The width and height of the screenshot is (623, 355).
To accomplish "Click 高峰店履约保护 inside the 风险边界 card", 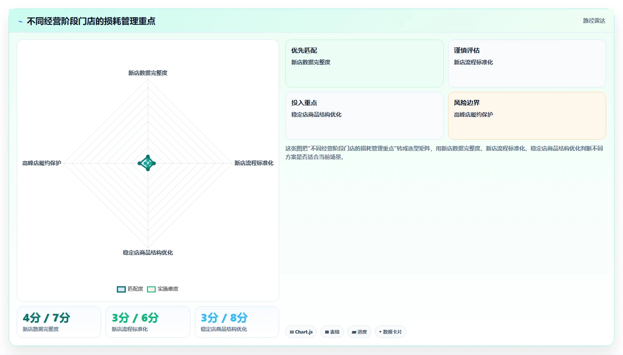I will (x=473, y=114).
